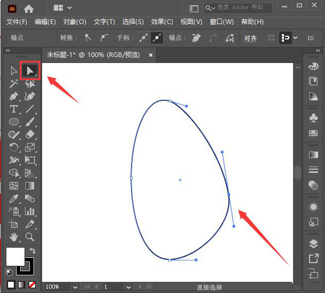
Task: Select the Eraser tool
Action: [x=30, y=134]
